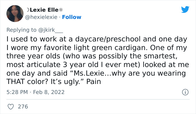Follow the @hexielexie account

[x=71, y=17]
